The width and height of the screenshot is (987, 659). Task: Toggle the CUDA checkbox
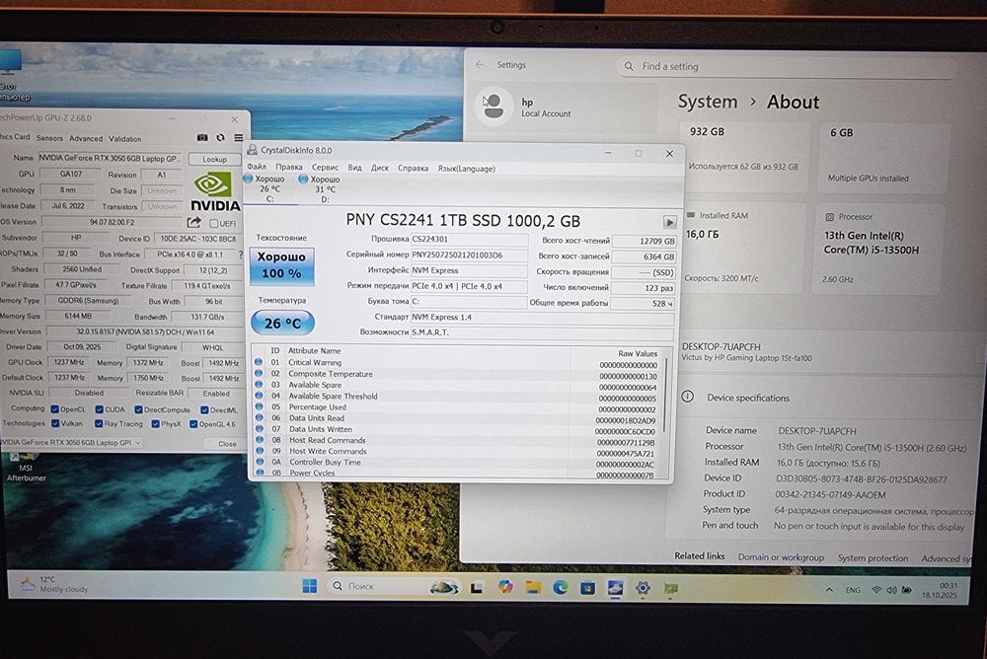(99, 409)
